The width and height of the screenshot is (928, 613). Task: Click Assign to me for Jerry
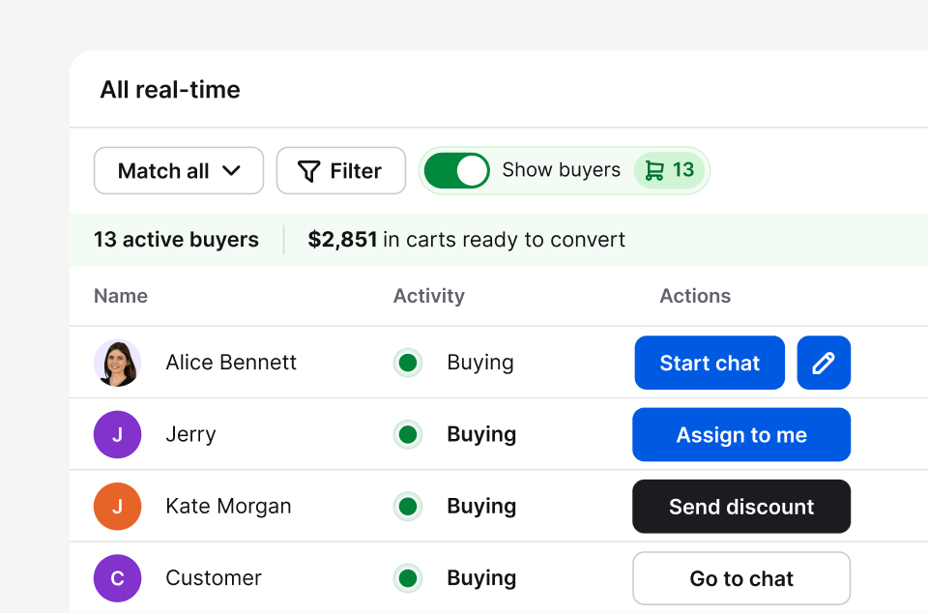tap(740, 434)
